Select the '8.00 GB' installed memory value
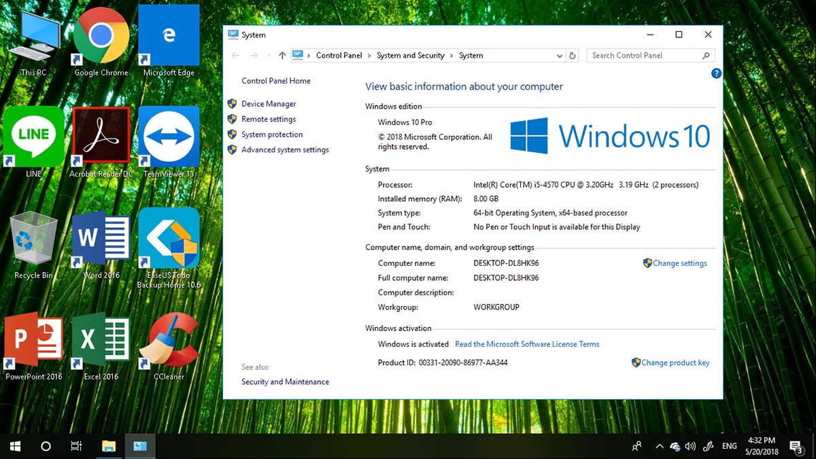816x459 pixels. click(486, 199)
